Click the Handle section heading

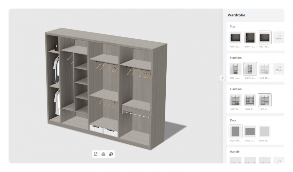coord(235,152)
